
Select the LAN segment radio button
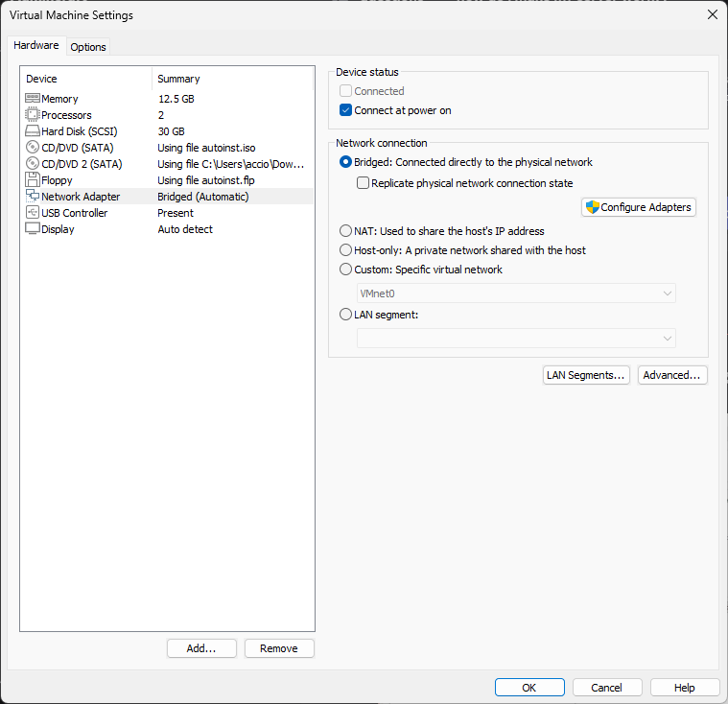(345, 315)
